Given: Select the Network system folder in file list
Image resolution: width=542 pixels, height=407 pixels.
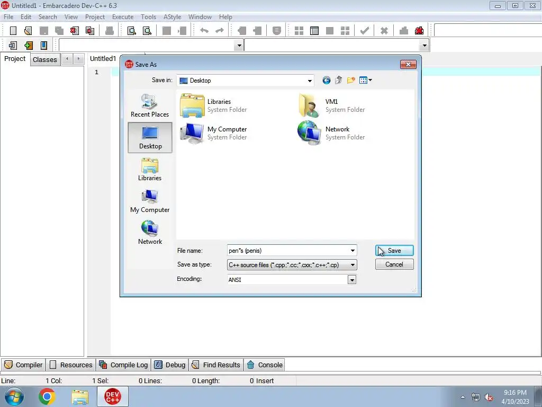Looking at the screenshot, I should [332, 133].
